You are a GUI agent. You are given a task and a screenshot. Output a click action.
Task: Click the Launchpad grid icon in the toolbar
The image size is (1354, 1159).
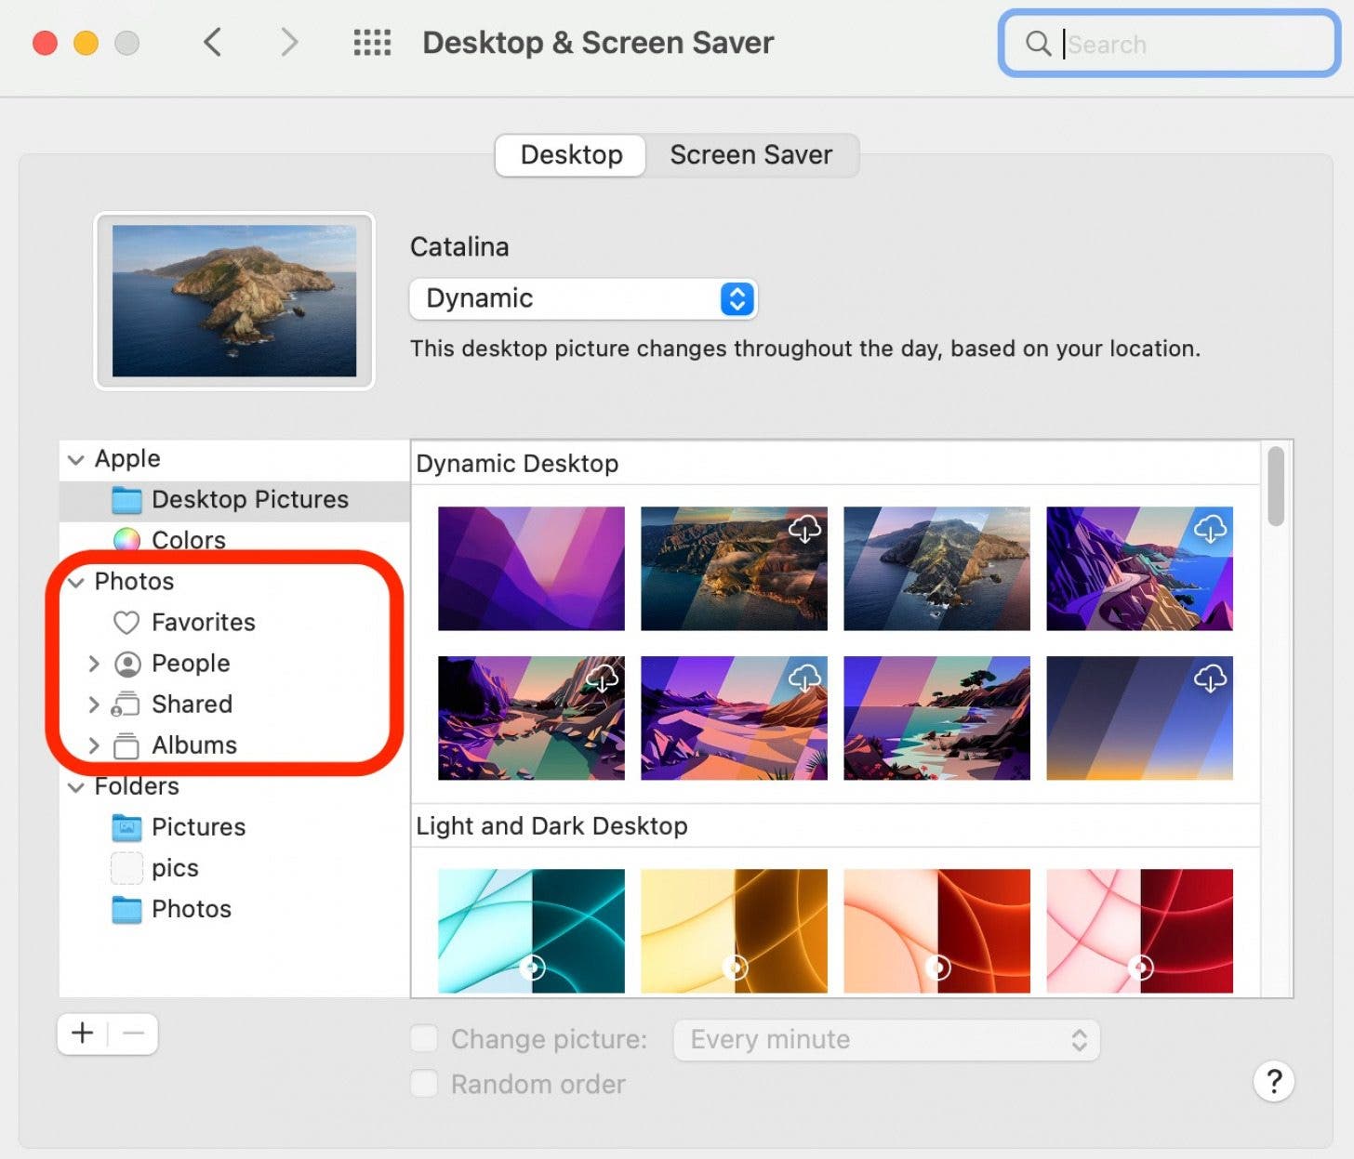371,42
